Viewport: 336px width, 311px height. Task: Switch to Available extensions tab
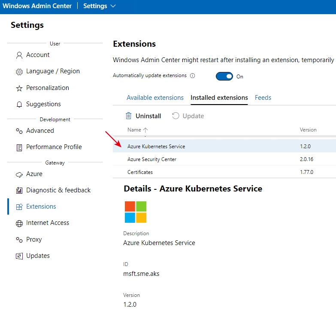[x=155, y=98]
